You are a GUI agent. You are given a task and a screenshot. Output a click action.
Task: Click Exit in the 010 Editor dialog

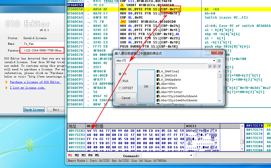click(x=56, y=110)
